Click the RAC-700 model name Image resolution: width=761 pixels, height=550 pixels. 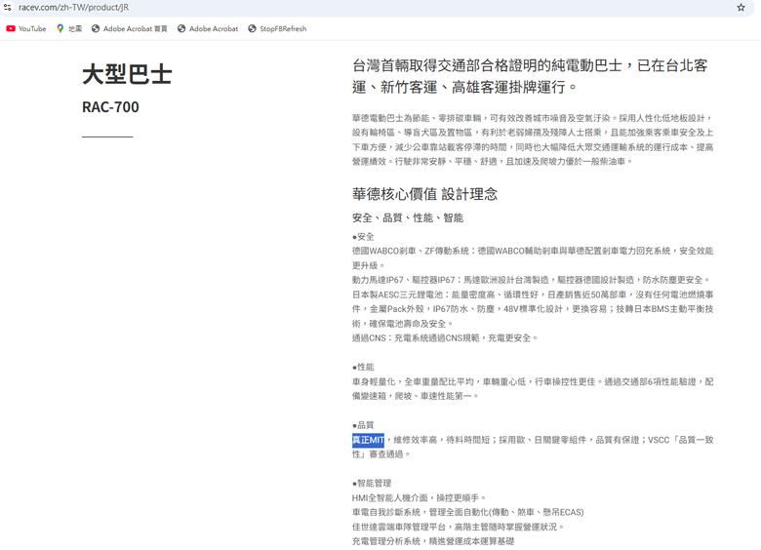[x=110, y=106]
